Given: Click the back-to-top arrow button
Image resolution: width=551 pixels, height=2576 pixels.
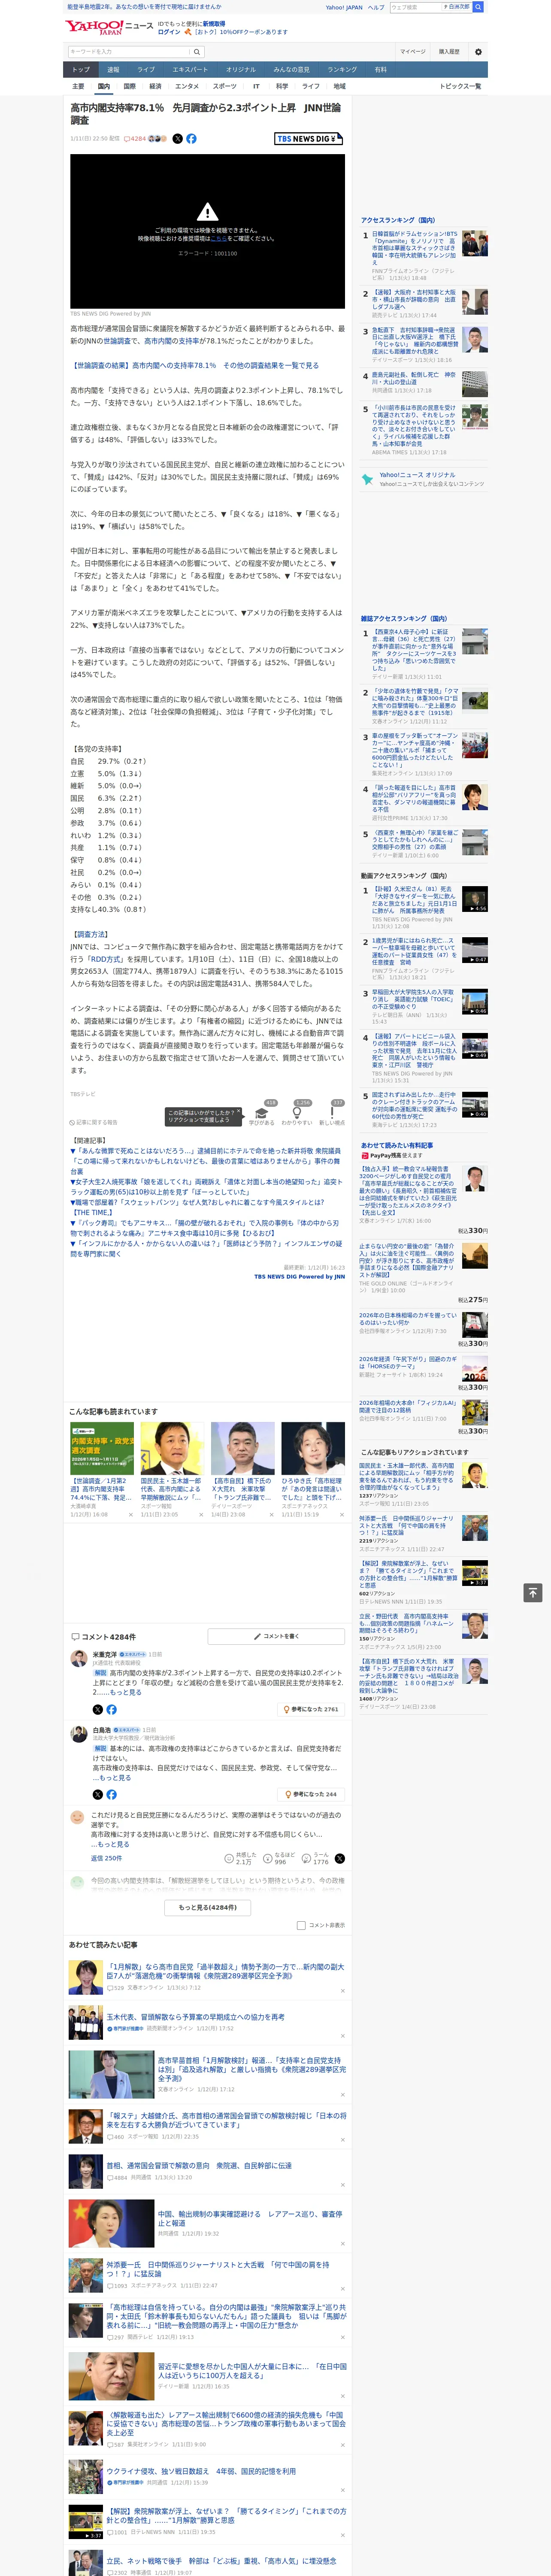Looking at the screenshot, I should [533, 1592].
